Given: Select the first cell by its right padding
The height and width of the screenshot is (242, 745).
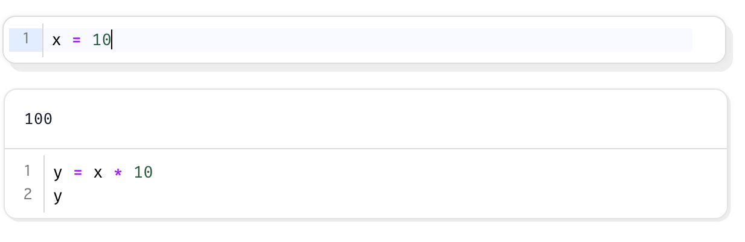Looking at the screenshot, I should pyautogui.click(x=708, y=40).
